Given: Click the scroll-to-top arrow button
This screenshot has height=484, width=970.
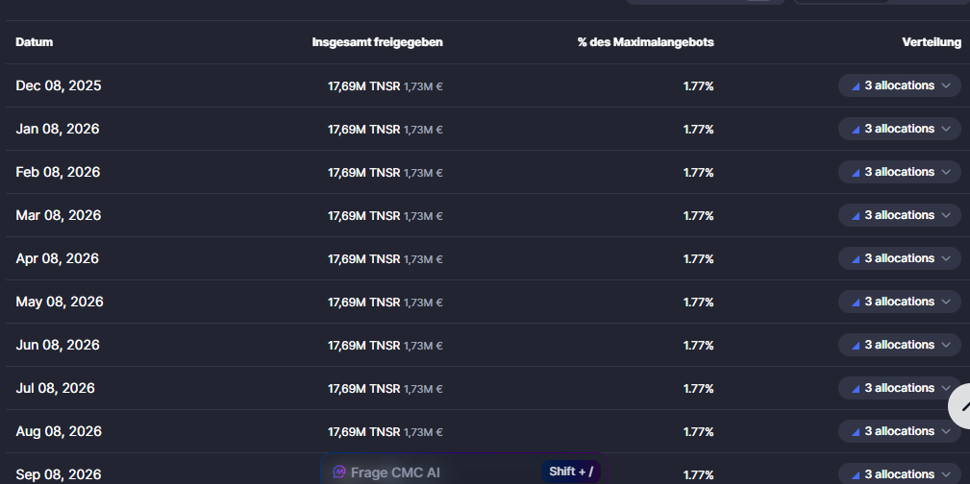Looking at the screenshot, I should tap(961, 406).
